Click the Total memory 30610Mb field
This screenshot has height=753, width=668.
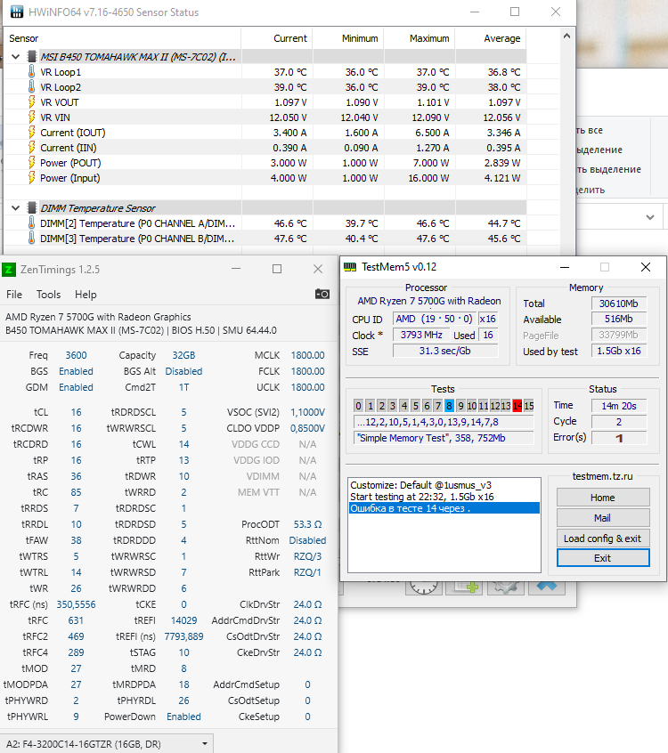click(x=619, y=304)
